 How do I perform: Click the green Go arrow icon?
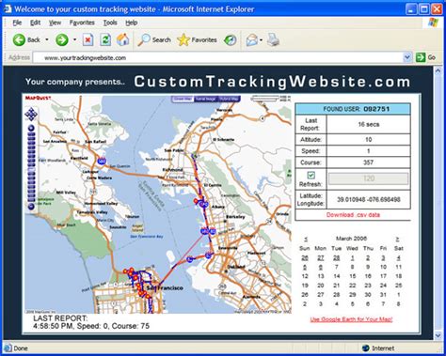click(421, 57)
